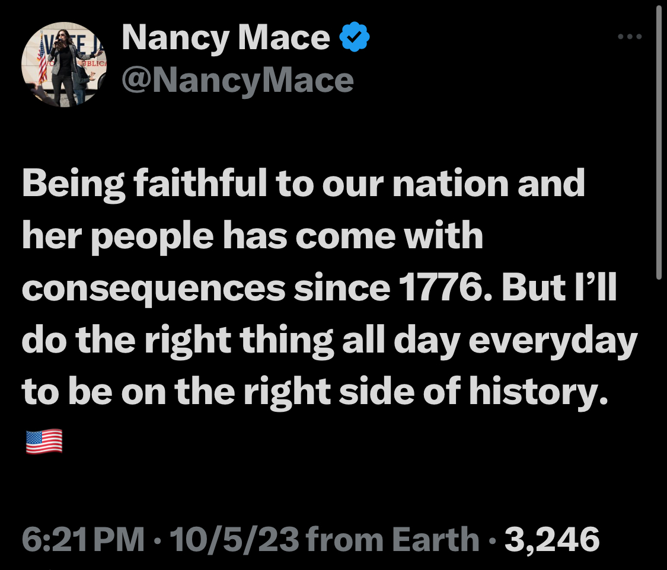Screen dimensions: 667x570
Task: Open the Nancy Mace display name
Action: tap(226, 38)
